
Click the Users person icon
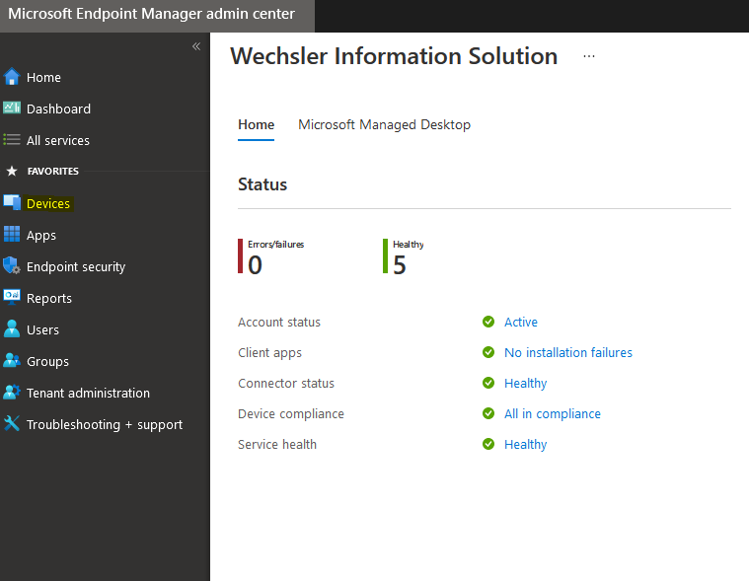tap(12, 329)
